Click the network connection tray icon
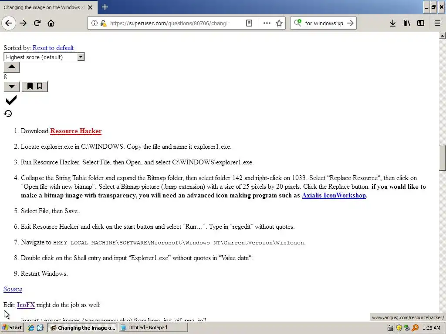 pyautogui.click(x=407, y=328)
